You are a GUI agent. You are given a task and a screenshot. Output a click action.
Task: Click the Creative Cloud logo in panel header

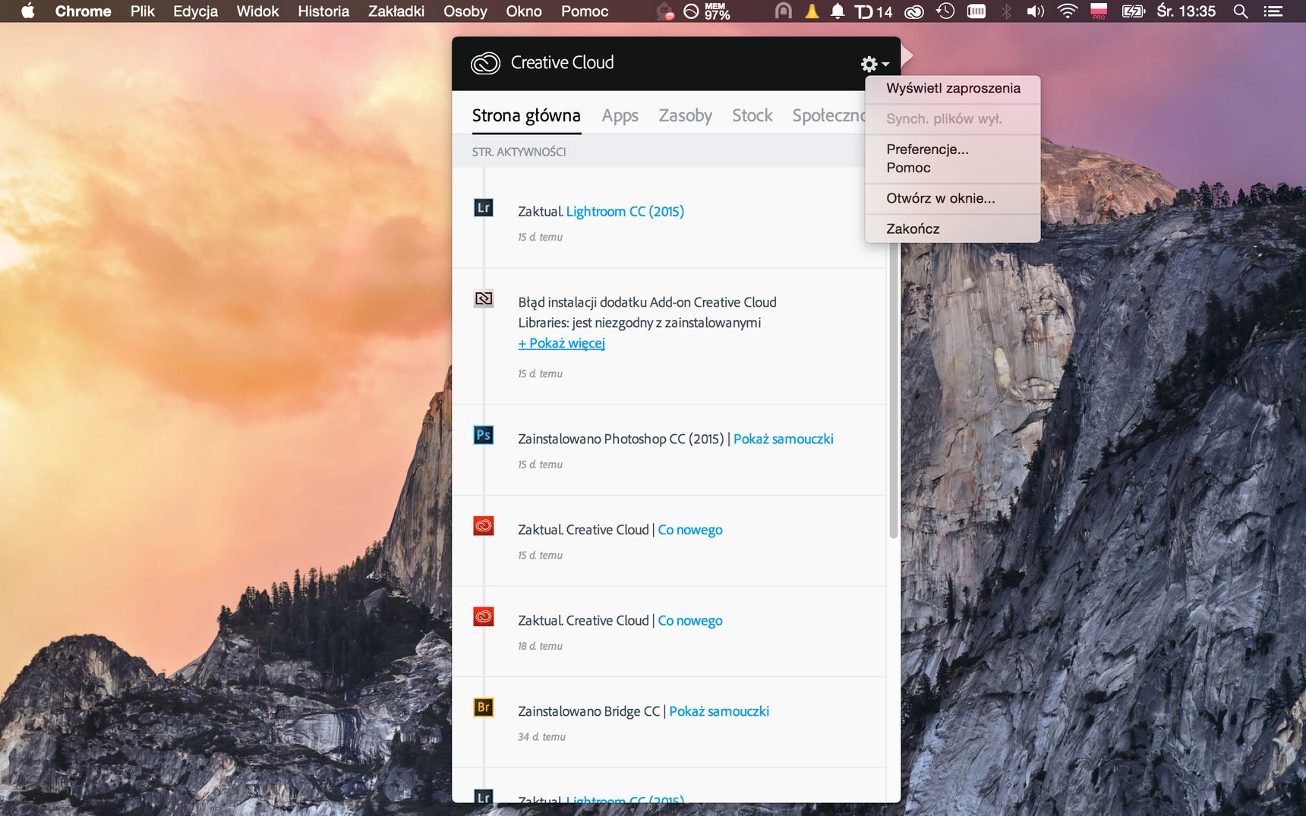(485, 63)
